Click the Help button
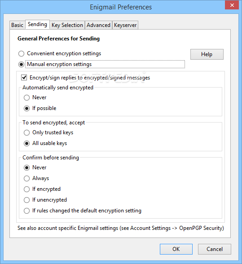242x264 pixels. point(207,54)
